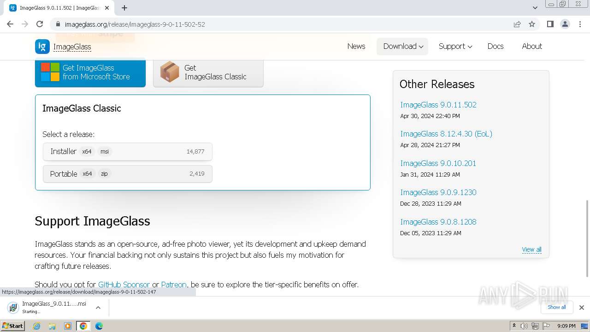
Task: Show hidden tray icons arrow
Action: click(x=514, y=326)
